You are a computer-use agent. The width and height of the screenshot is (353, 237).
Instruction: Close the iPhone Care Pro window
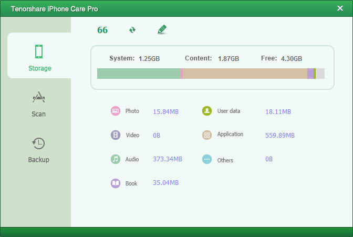tap(340, 8)
